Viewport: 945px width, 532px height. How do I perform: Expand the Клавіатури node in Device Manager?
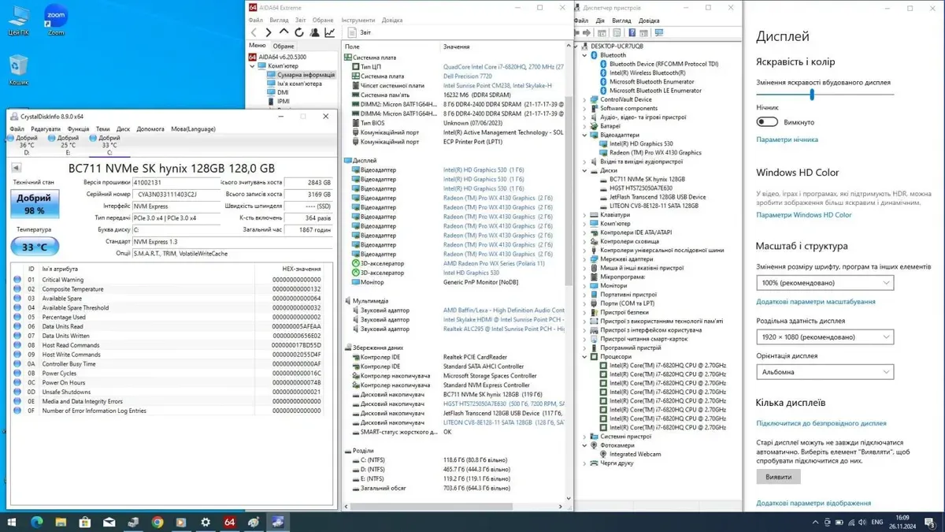(x=585, y=215)
